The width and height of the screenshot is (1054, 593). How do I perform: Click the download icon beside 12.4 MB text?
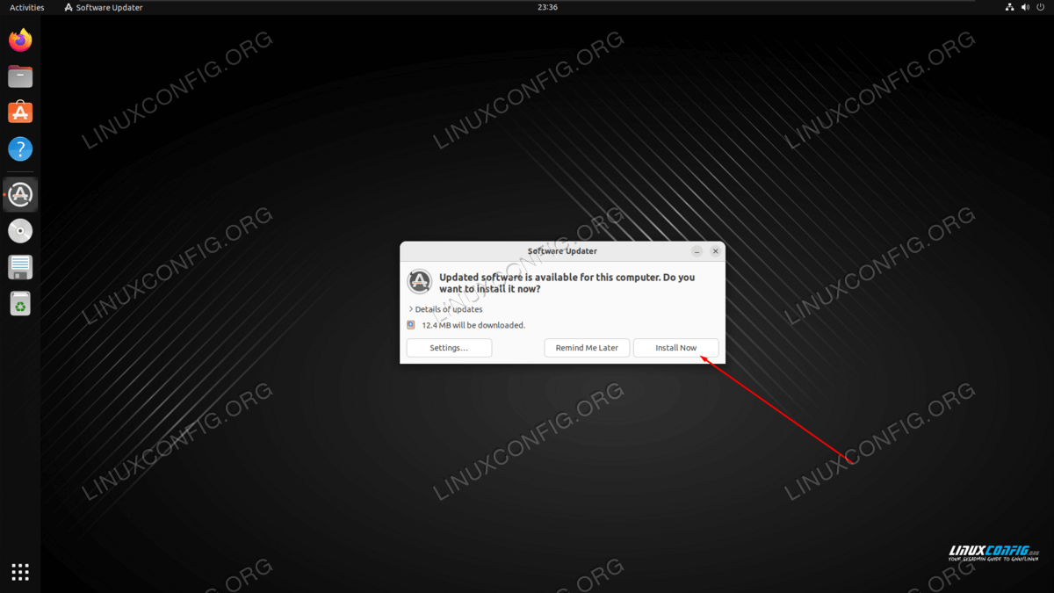pyautogui.click(x=411, y=325)
